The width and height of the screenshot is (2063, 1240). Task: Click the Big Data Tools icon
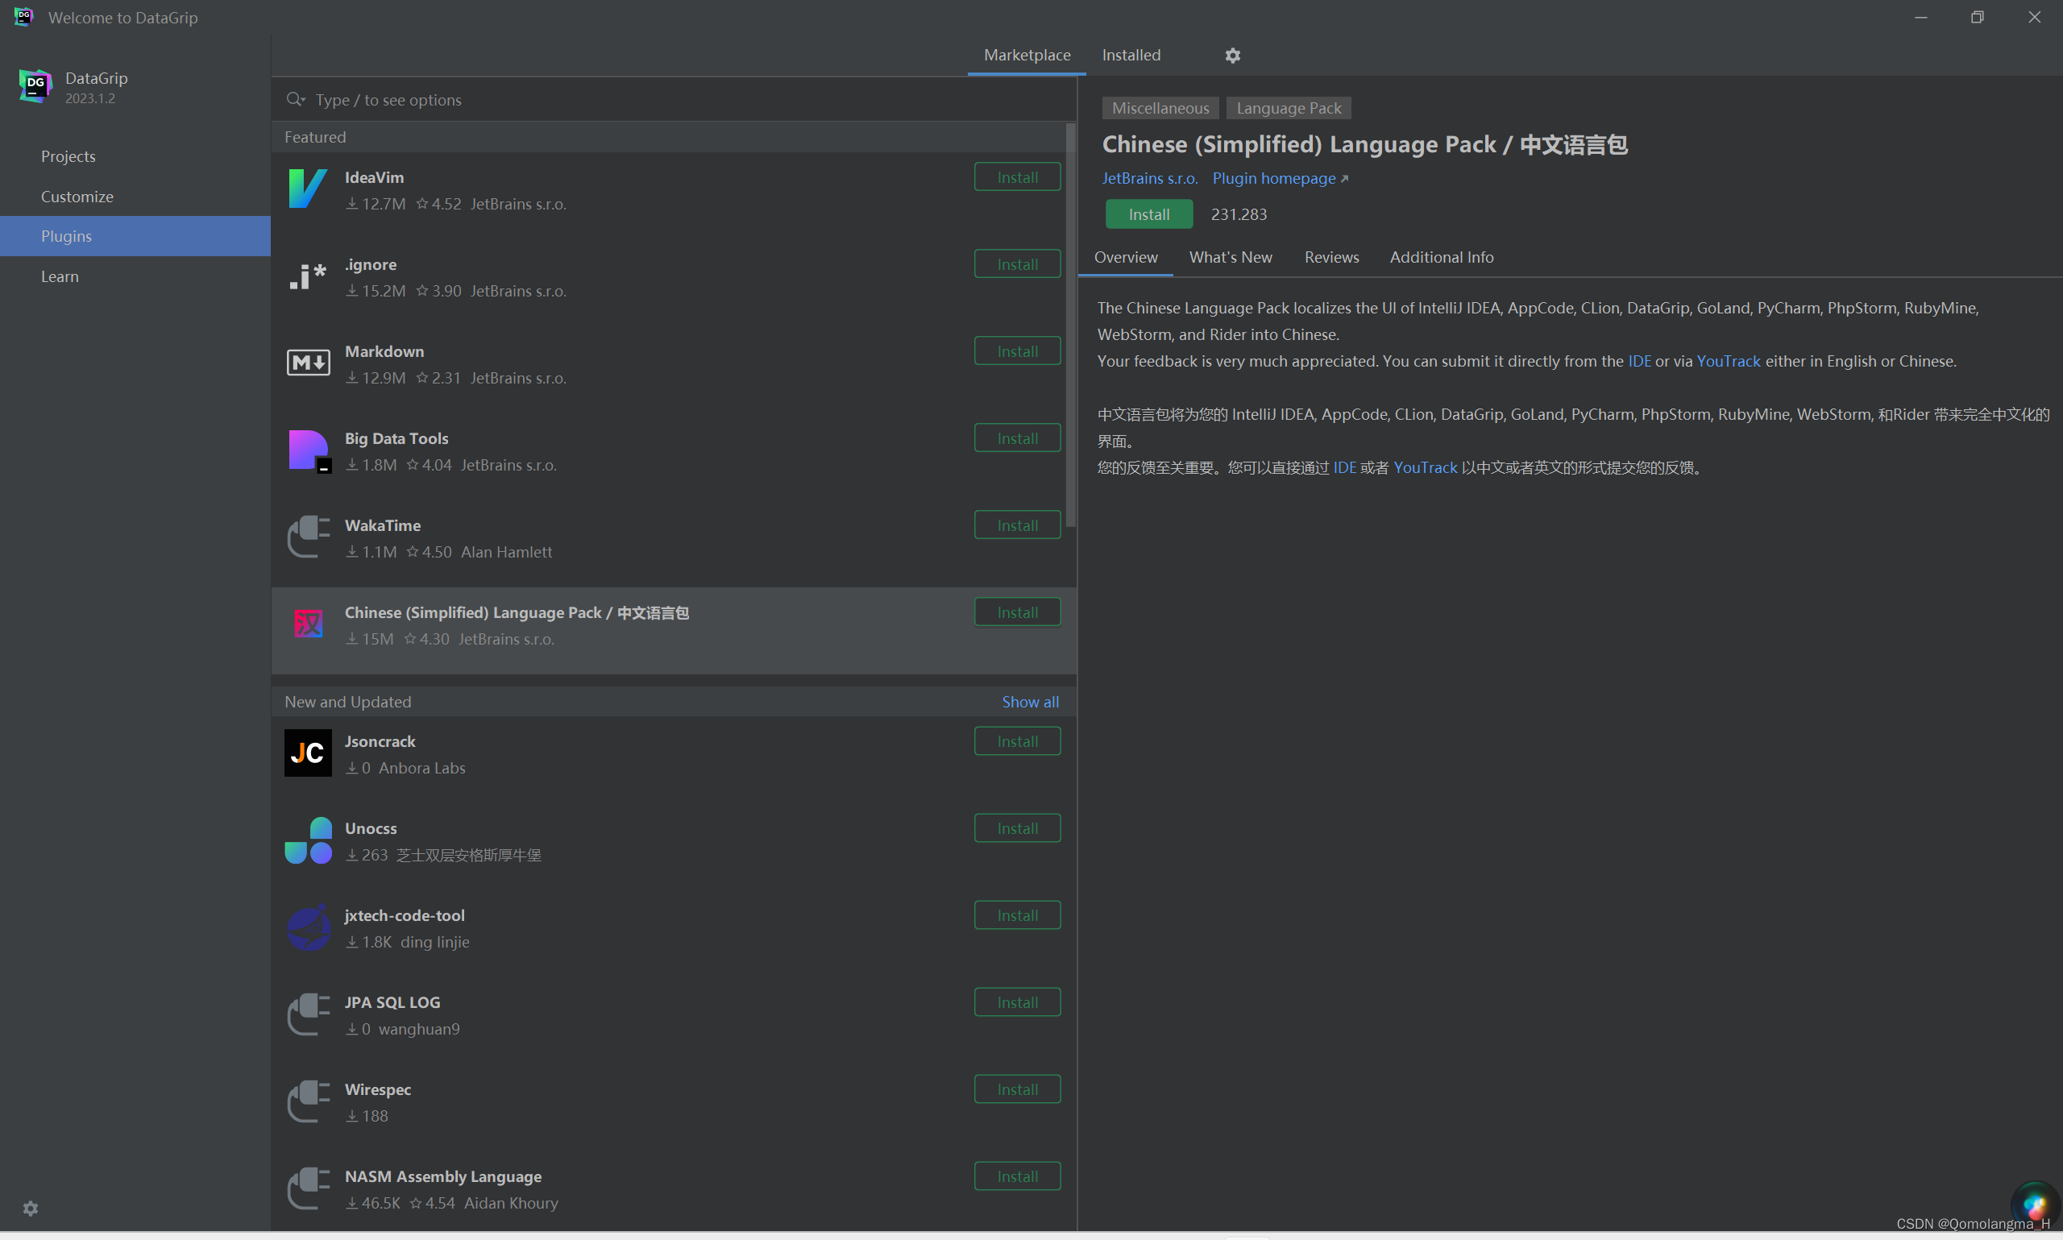coord(308,450)
